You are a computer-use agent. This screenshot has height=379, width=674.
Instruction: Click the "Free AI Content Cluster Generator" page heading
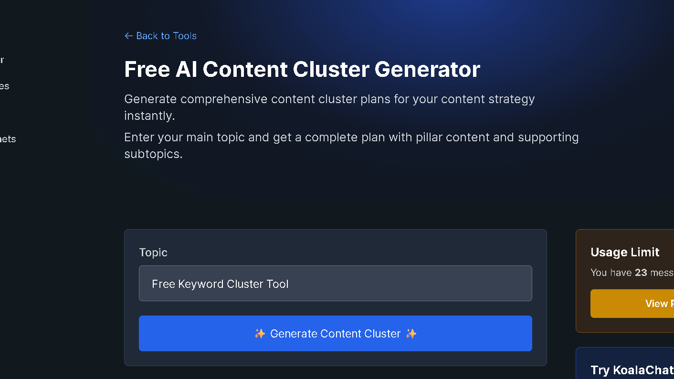pos(302,69)
